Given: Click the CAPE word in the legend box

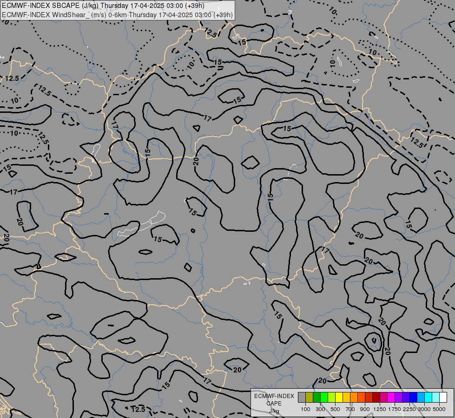Looking at the screenshot, I should coord(274,404).
